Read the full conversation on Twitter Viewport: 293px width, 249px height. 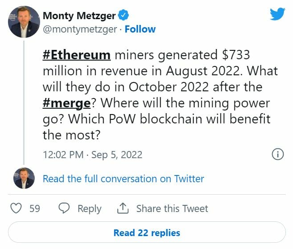pyautogui.click(x=123, y=179)
